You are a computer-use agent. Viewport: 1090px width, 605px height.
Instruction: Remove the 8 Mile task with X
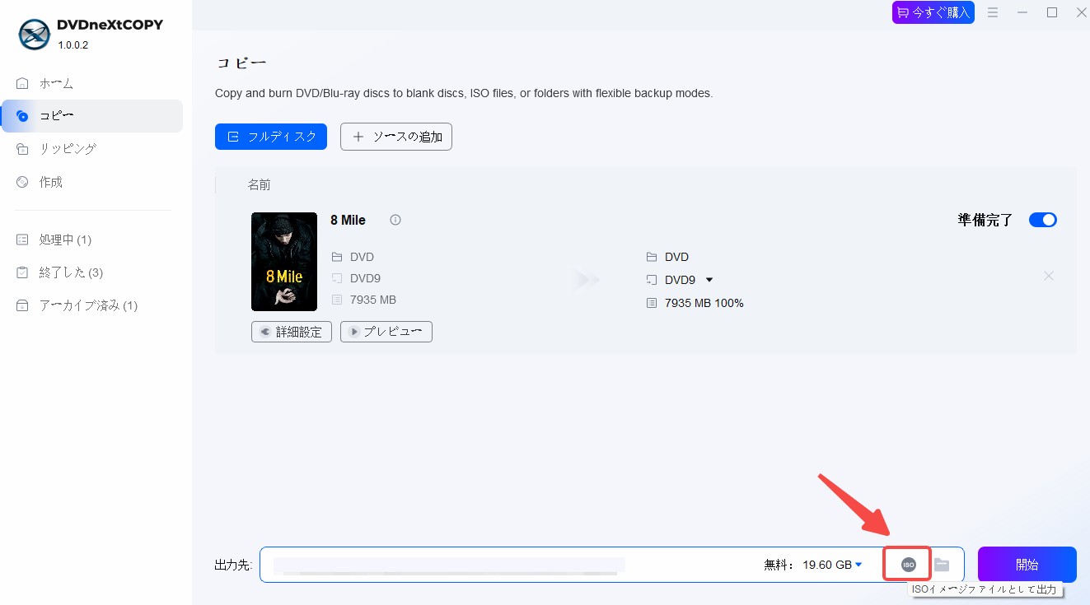coord(1049,276)
